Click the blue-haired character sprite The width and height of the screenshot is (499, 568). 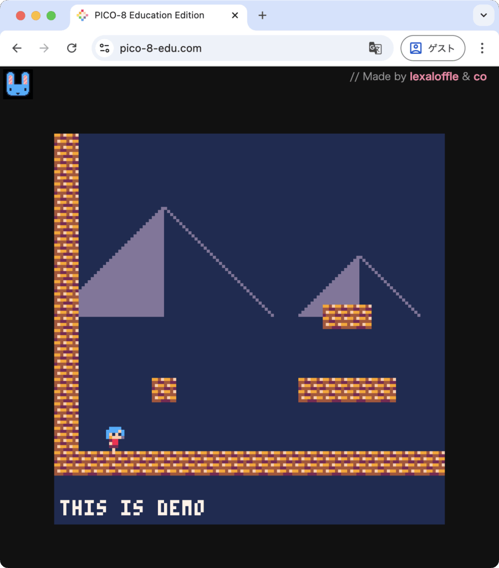(115, 439)
